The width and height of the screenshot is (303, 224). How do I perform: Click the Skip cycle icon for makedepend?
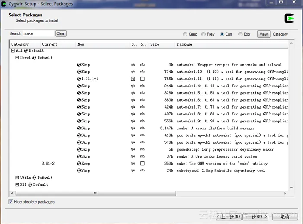(x=79, y=171)
